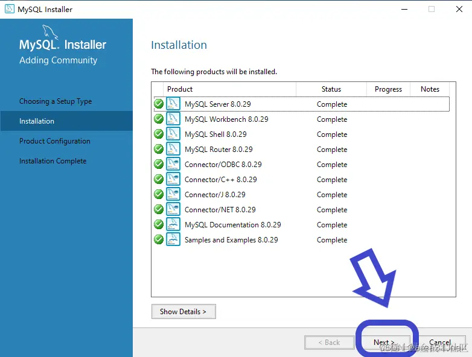This screenshot has width=472, height=357.
Task: Click the MySQL dolphin logo in sidebar
Action: point(49,31)
